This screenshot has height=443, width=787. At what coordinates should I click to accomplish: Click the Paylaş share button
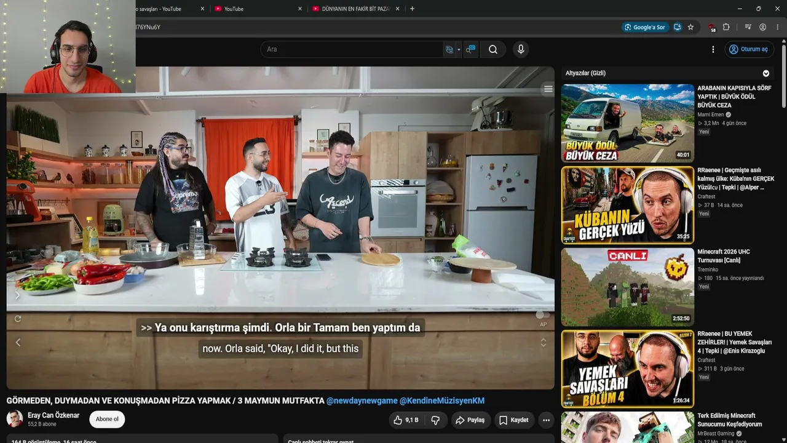pos(470,420)
